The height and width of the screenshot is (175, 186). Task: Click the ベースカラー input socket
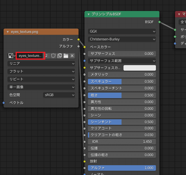coord(85,47)
